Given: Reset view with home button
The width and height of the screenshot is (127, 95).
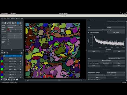Looking at the screenshot, I should coord(17,79).
